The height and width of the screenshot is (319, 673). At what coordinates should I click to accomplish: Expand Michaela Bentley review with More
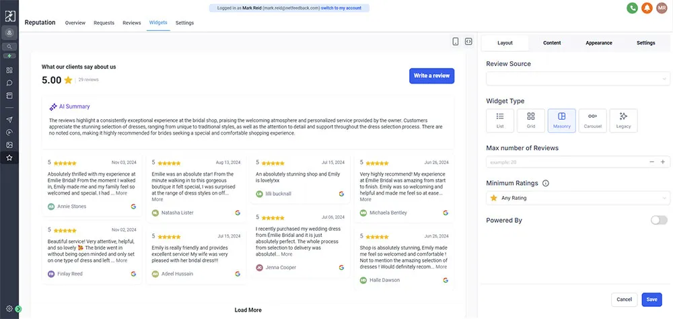pos(365,199)
